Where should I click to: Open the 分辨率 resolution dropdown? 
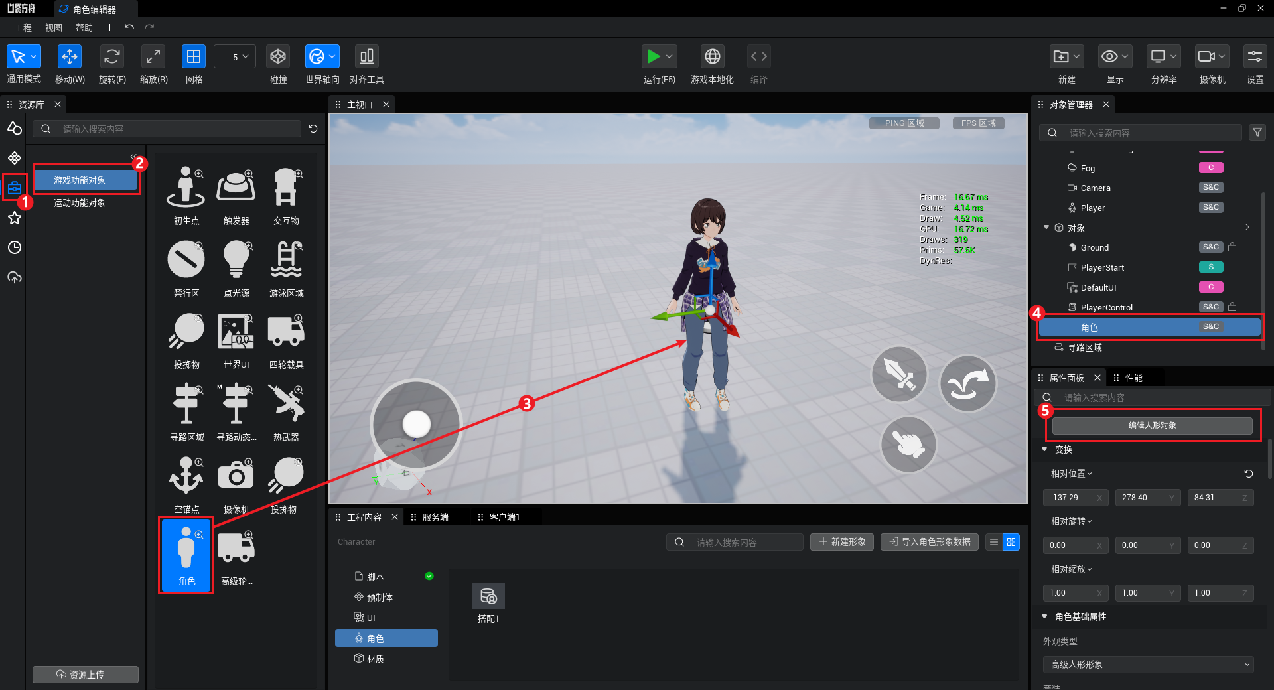[x=1164, y=57]
